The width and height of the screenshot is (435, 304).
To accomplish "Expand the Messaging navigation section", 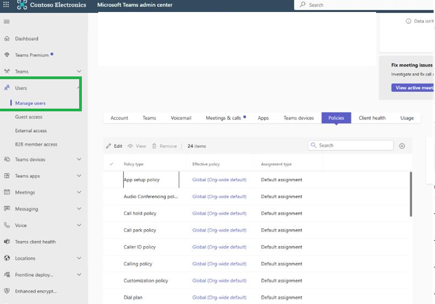I will coord(79,208).
